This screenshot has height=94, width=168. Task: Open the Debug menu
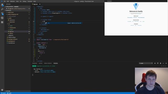coord(24,1)
